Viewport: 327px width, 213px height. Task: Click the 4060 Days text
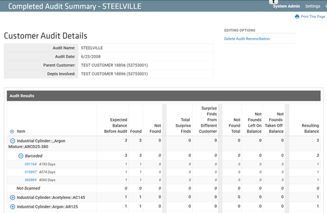point(47,180)
